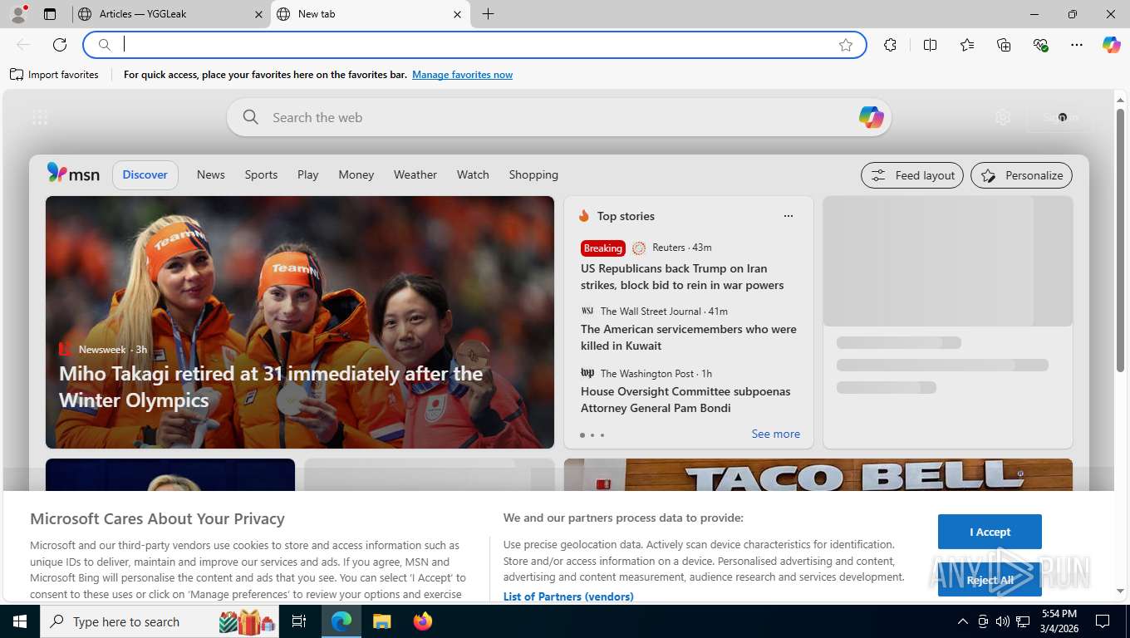Close the New tab tab
The width and height of the screenshot is (1130, 638).
pyautogui.click(x=457, y=14)
